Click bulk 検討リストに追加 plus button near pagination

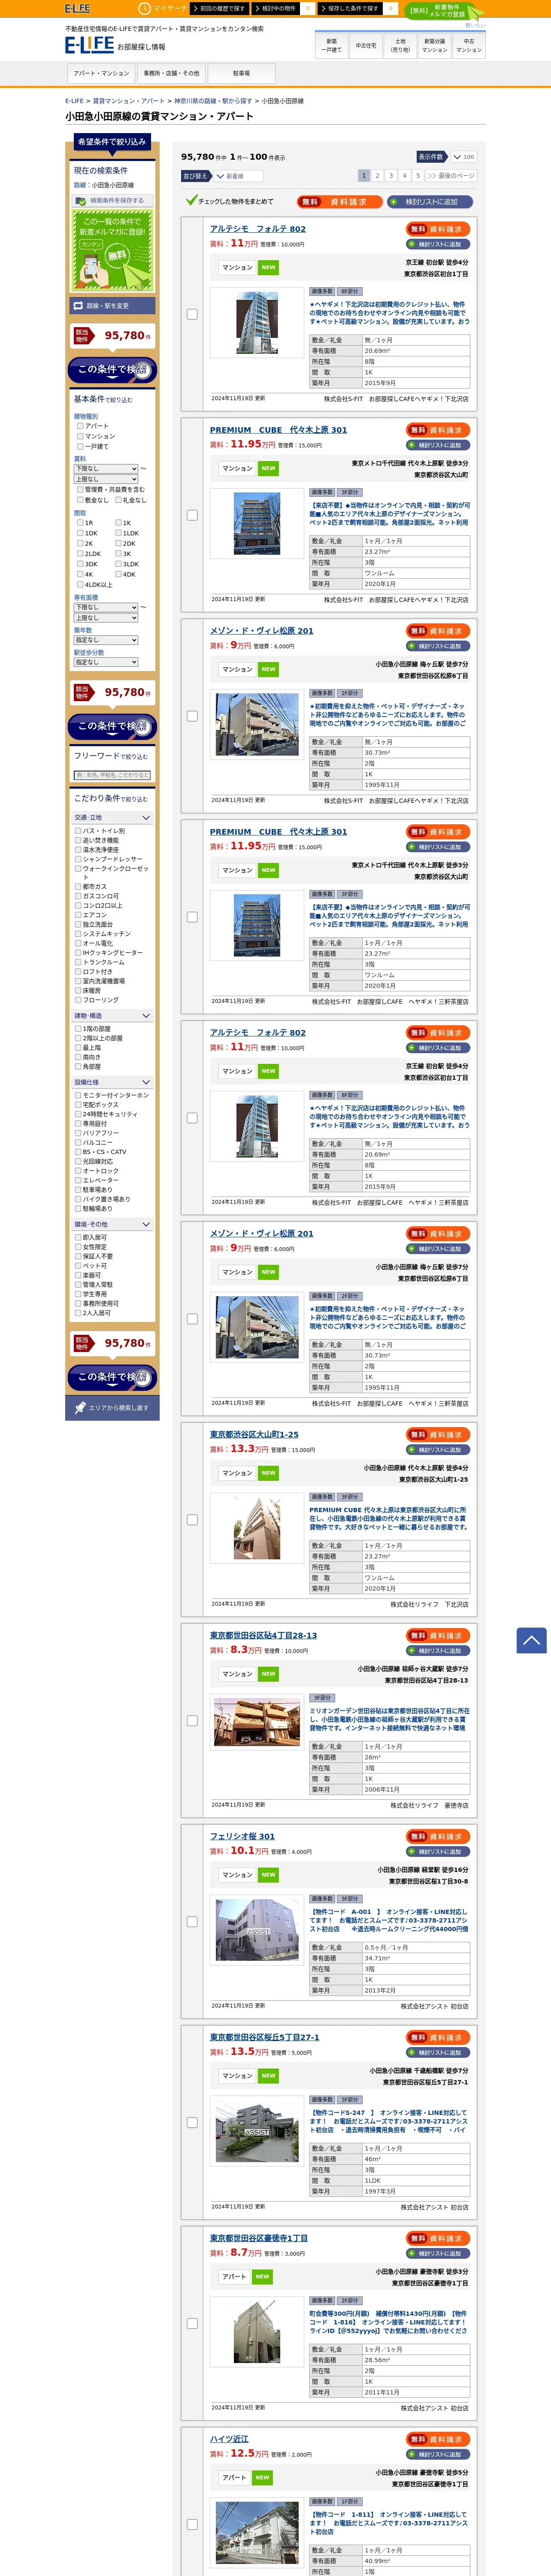(431, 202)
